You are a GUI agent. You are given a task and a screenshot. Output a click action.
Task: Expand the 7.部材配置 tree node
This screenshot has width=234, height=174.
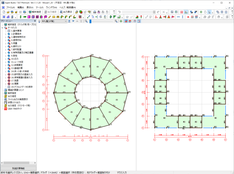coord(6,50)
